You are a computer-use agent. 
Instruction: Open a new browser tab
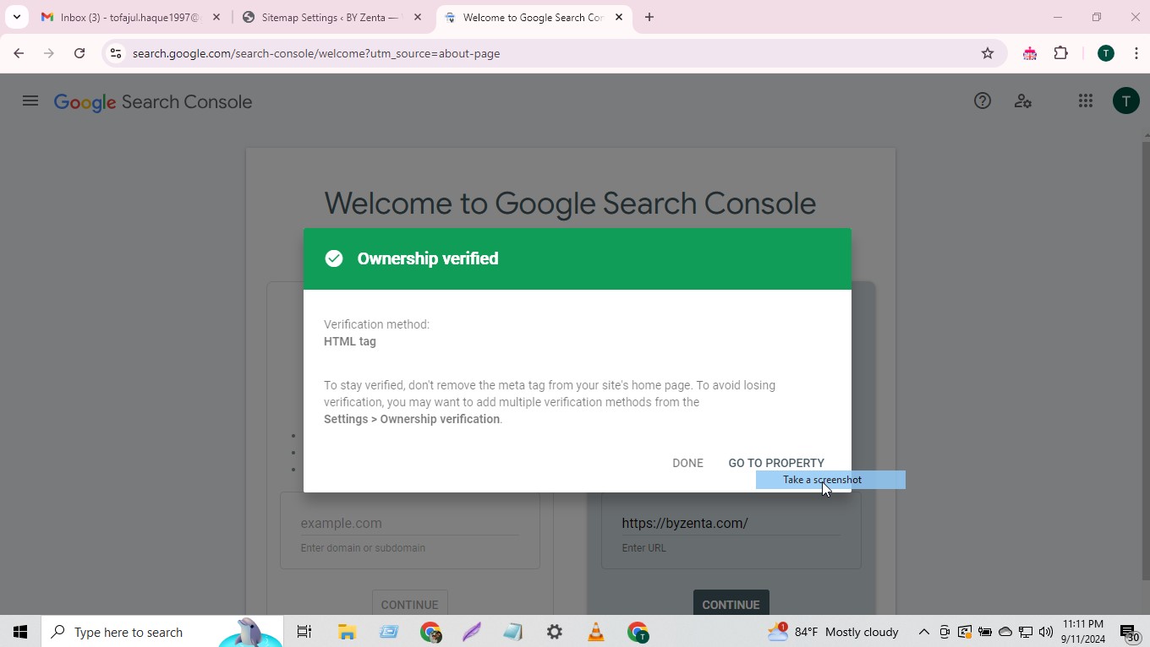[x=649, y=17]
